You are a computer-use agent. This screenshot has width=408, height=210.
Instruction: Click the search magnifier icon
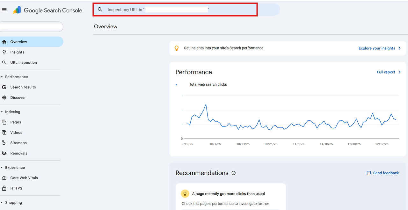coord(100,10)
